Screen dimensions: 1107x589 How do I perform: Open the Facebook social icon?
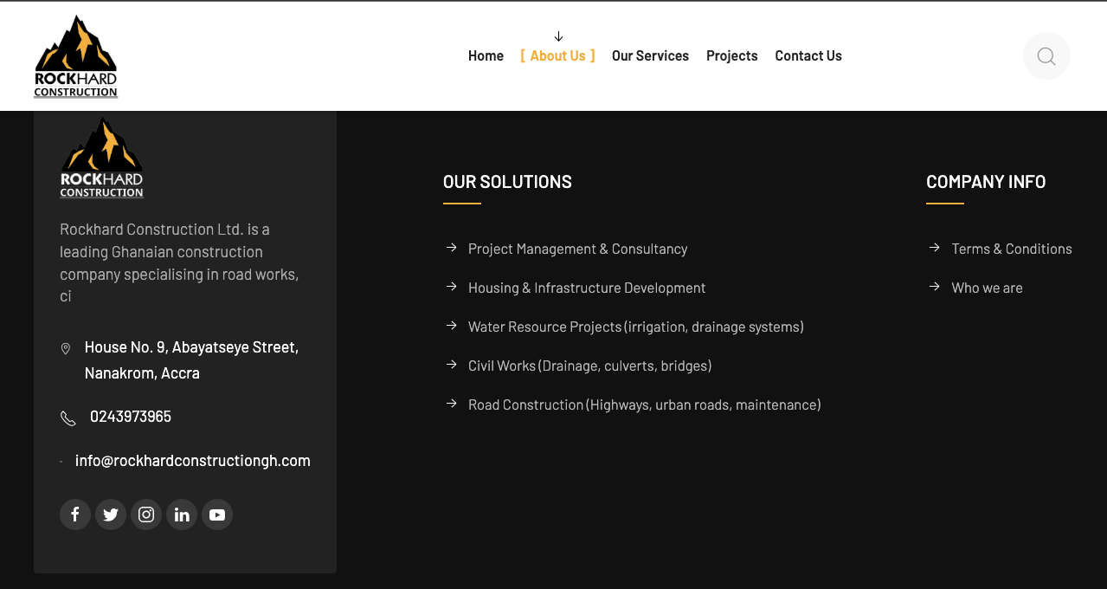point(75,515)
